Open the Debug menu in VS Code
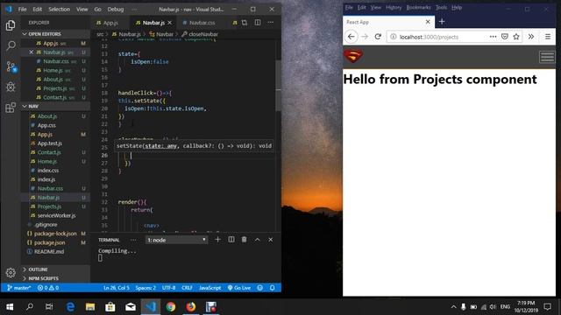561x315 pixels. pos(116,10)
